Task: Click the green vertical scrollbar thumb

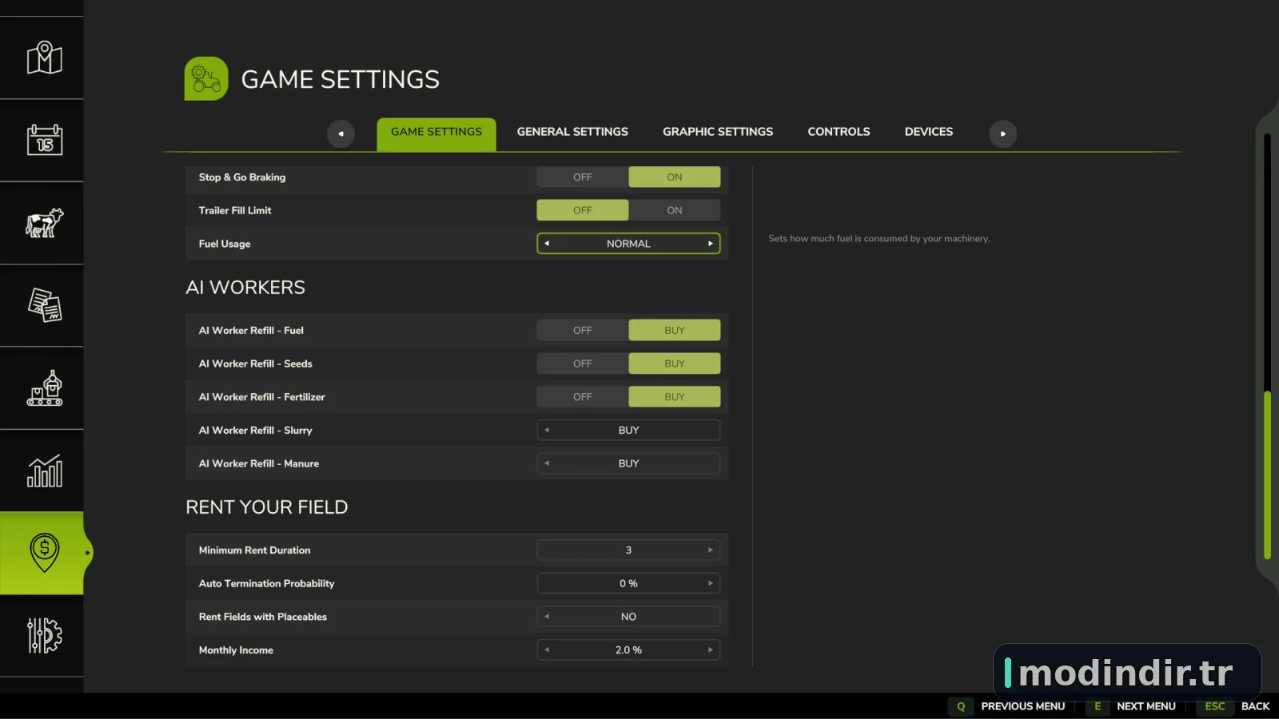Action: click(x=1267, y=475)
